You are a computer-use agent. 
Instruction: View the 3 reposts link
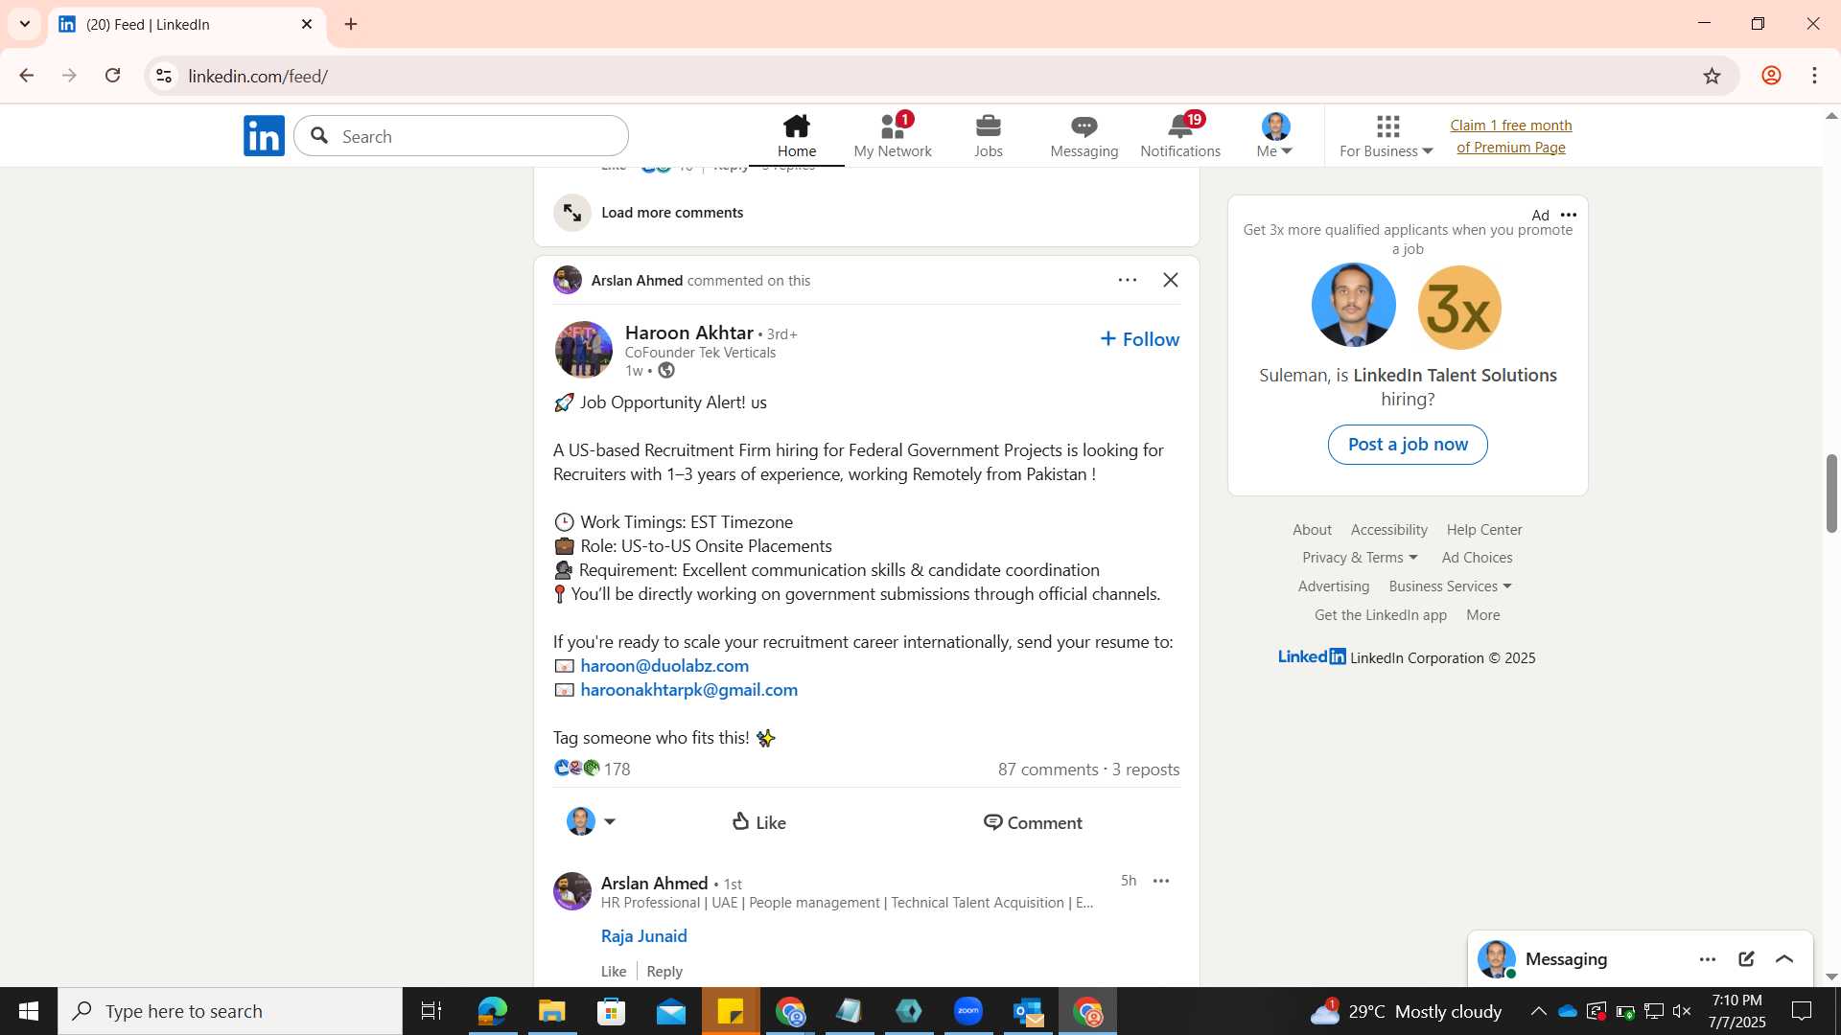coord(1146,770)
